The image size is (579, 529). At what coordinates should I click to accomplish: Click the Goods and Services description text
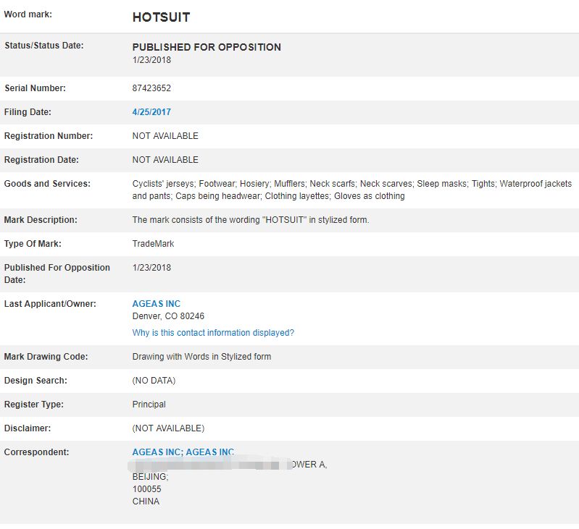click(x=352, y=190)
